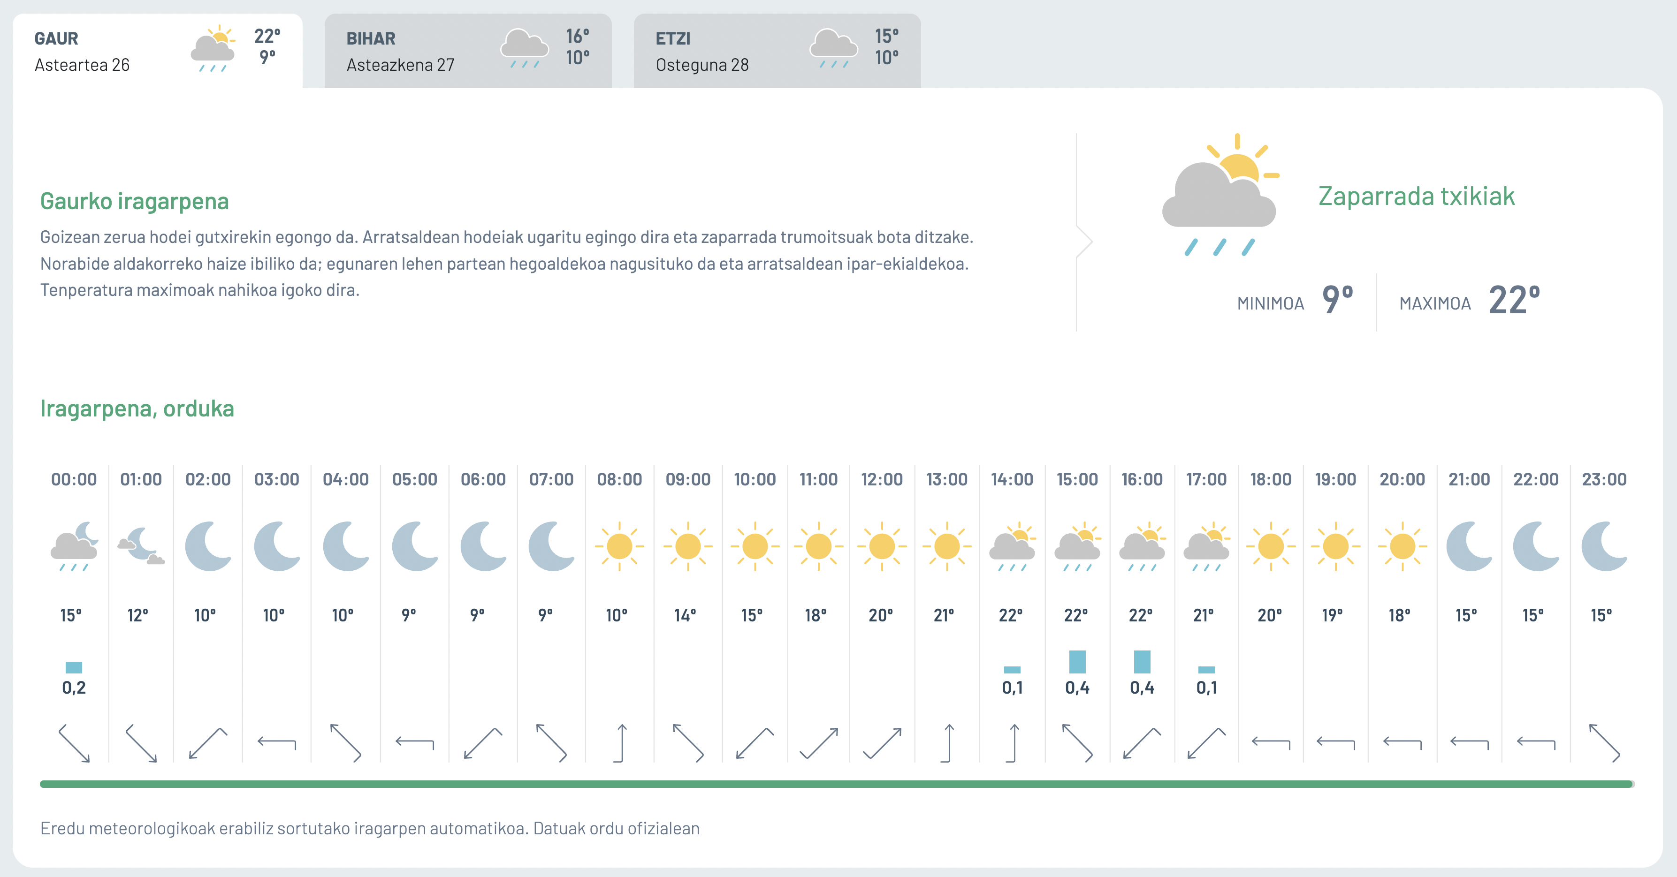The image size is (1677, 877).
Task: Click the sun icon at 18:00
Action: pos(1271,546)
